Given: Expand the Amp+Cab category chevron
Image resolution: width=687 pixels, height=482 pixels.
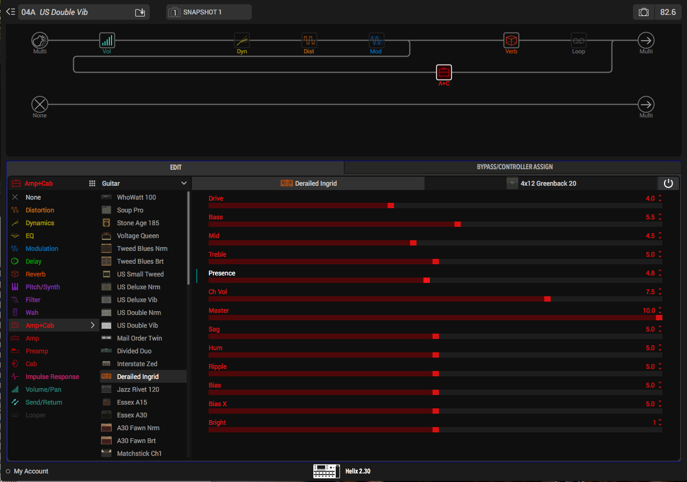Looking at the screenshot, I should (x=92, y=325).
